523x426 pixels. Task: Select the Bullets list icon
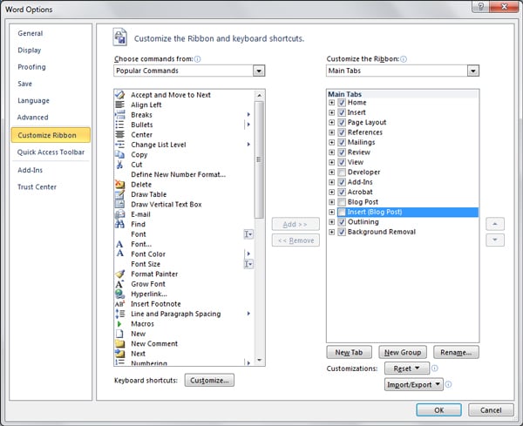[x=119, y=125]
